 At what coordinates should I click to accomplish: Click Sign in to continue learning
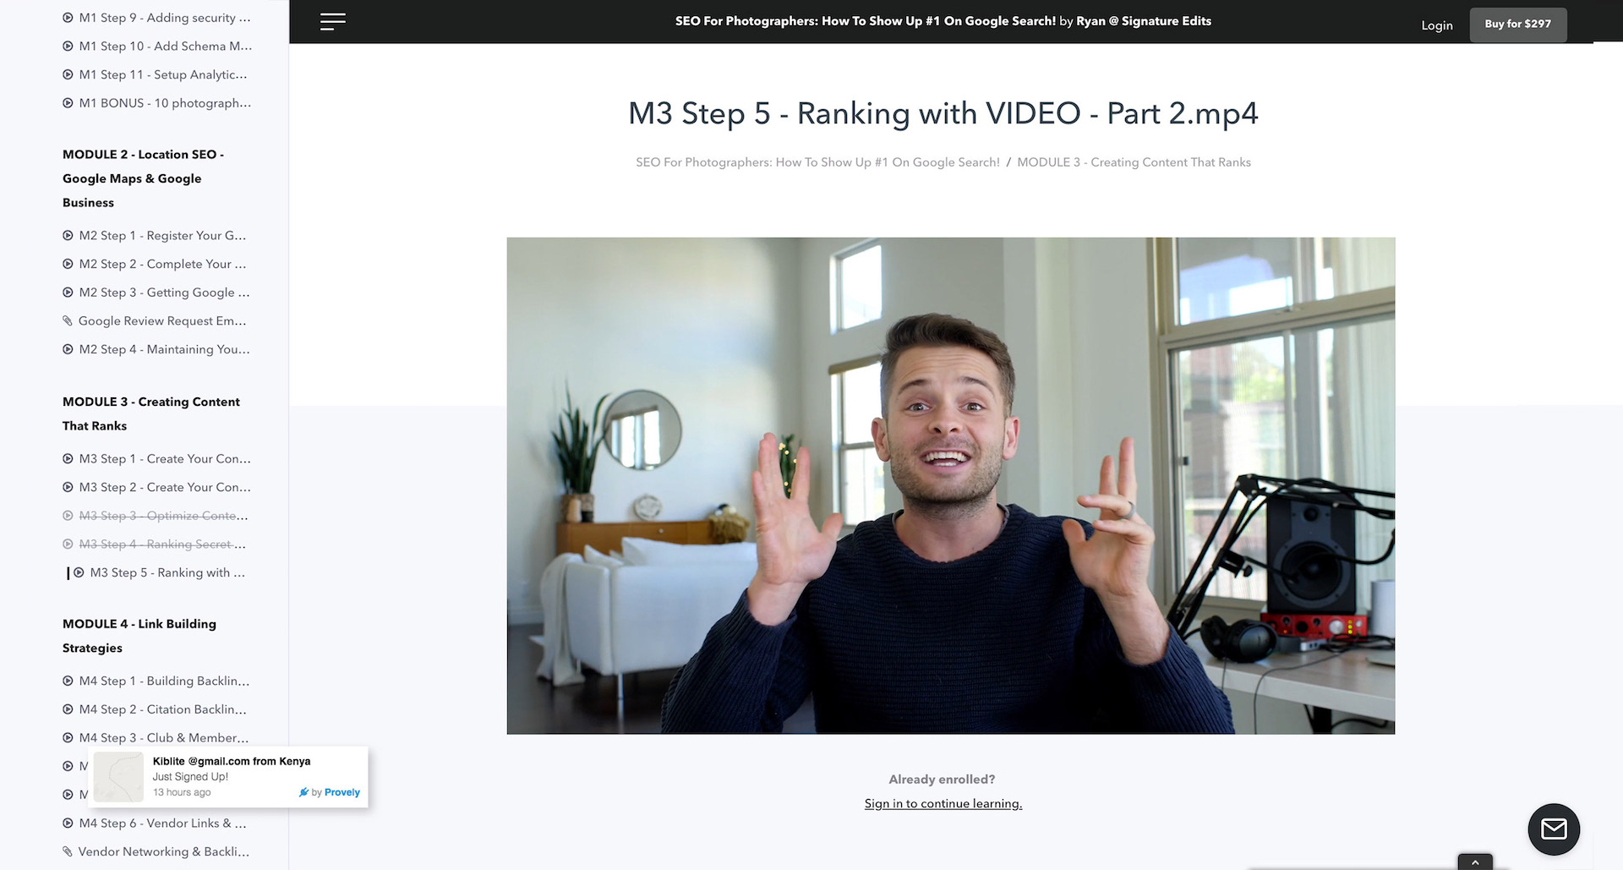943,804
